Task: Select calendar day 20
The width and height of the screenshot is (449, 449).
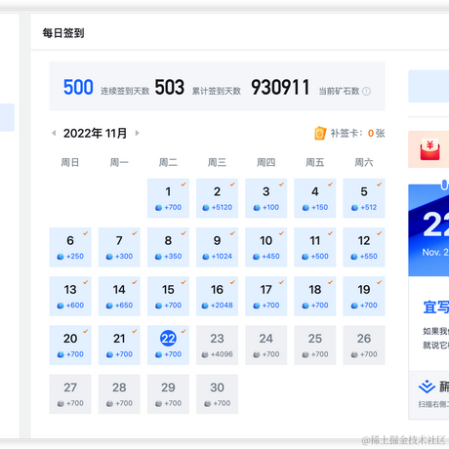Action: click(70, 346)
